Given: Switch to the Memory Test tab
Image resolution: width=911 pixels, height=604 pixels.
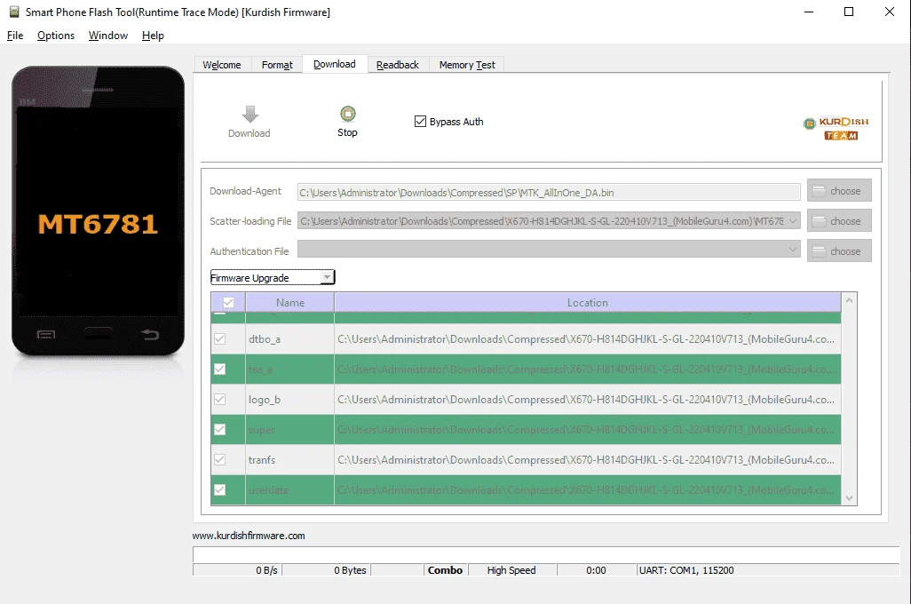Looking at the screenshot, I should (x=467, y=65).
